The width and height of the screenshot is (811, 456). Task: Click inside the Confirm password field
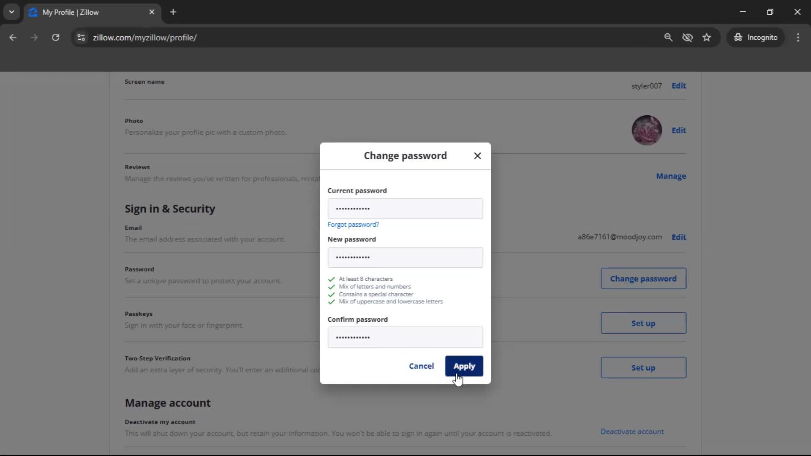pyautogui.click(x=405, y=337)
